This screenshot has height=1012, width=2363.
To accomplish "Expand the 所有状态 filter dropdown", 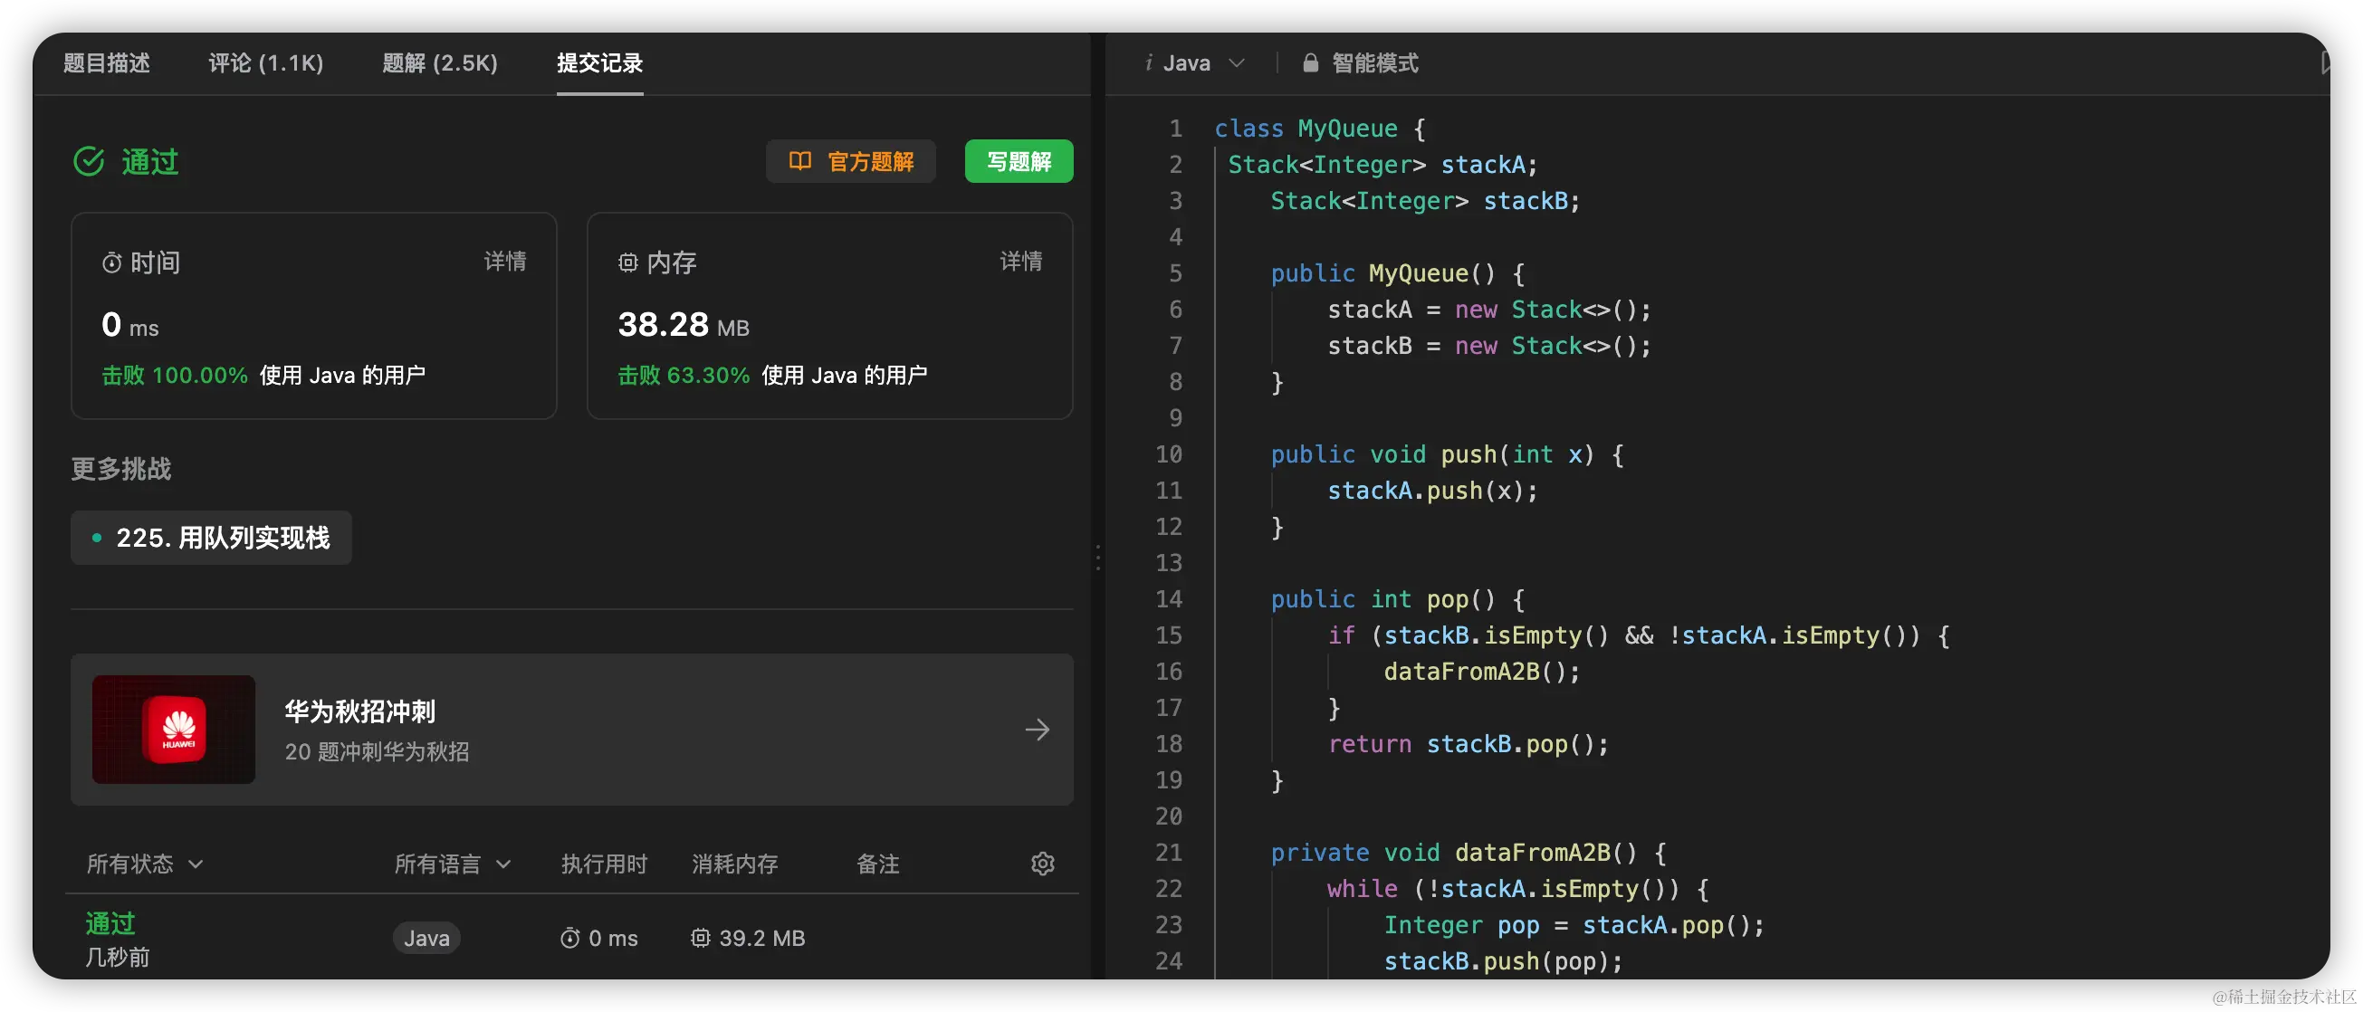I will tap(144, 864).
